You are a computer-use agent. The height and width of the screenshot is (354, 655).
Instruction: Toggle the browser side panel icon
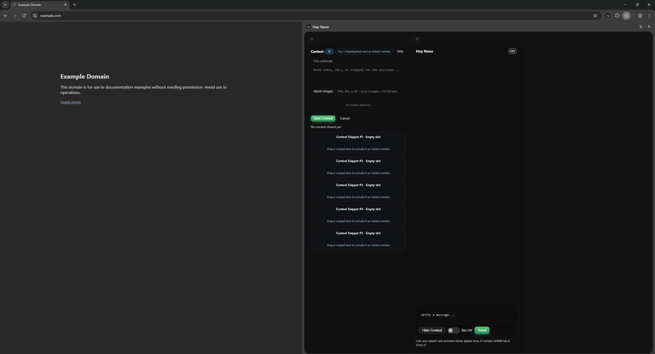(x=626, y=16)
